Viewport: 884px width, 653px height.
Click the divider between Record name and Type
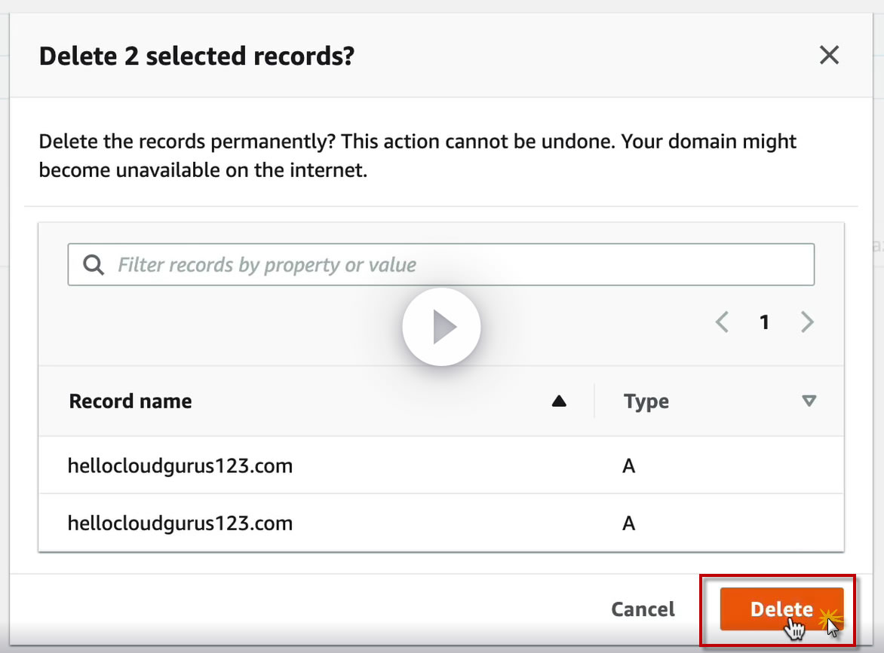click(x=594, y=401)
